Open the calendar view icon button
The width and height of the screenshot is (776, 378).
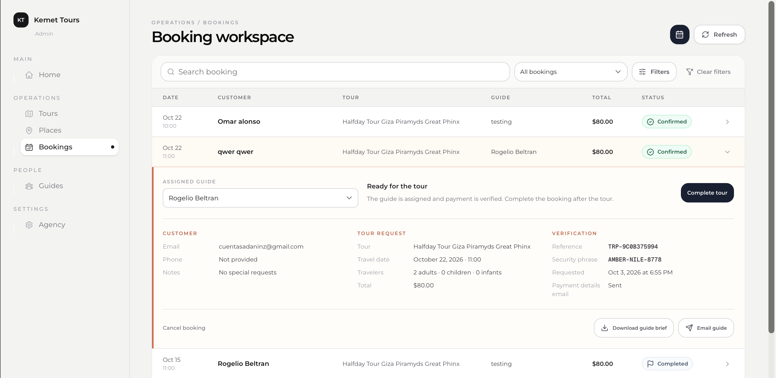[x=679, y=35]
